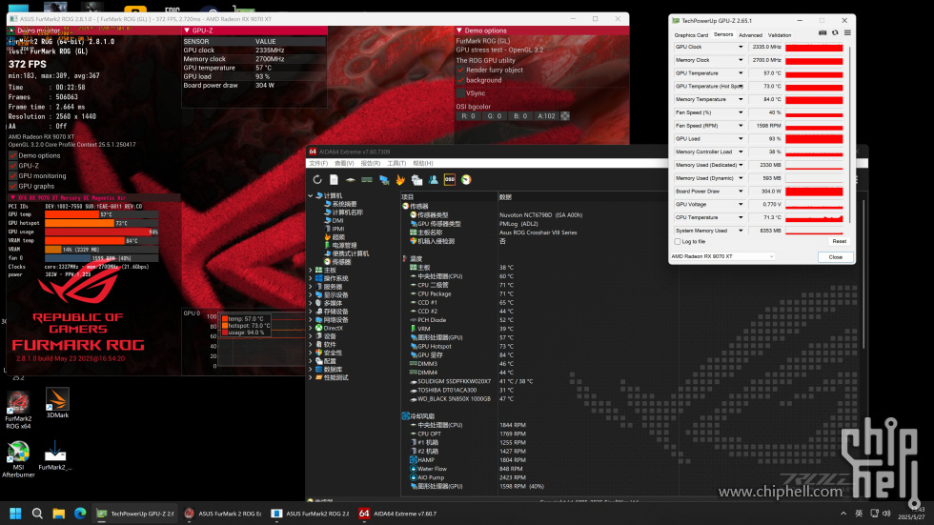
Task: Open Memory Clock sensor dropdown arrow
Action: [741, 59]
